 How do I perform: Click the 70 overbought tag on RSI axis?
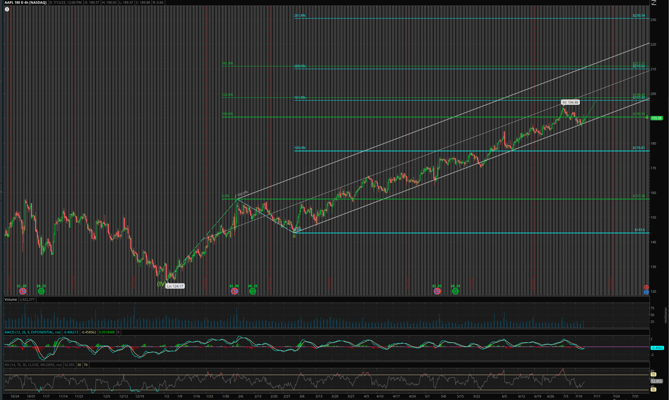point(653,374)
